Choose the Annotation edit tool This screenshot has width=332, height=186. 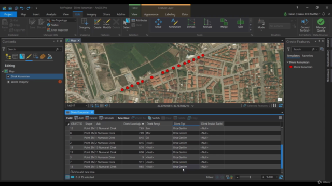coord(174,23)
